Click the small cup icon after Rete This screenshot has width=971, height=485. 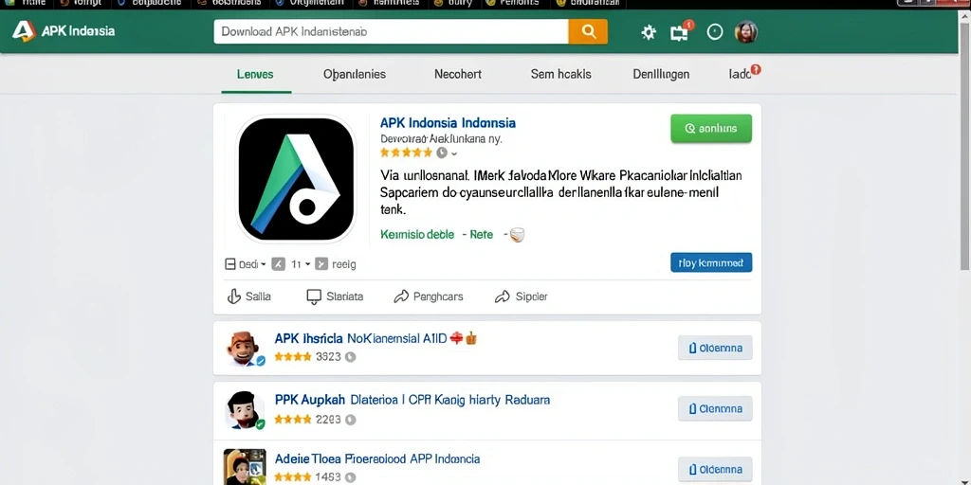tap(517, 235)
